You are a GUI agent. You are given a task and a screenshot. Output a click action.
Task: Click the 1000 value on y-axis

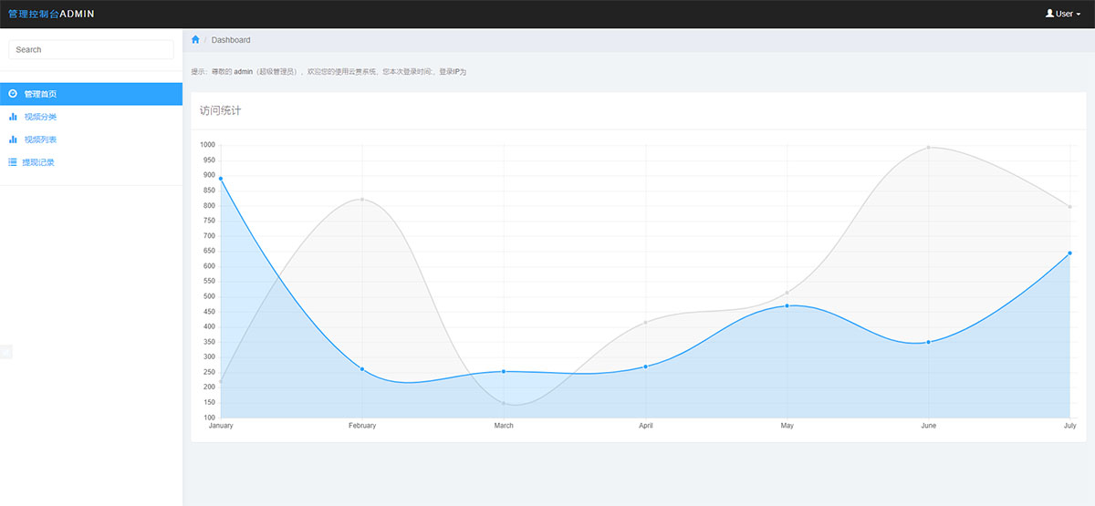tap(207, 145)
